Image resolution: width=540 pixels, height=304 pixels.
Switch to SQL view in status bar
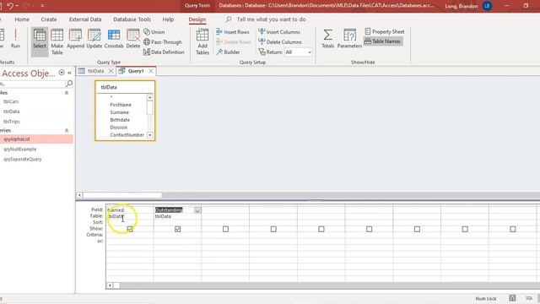point(529,298)
